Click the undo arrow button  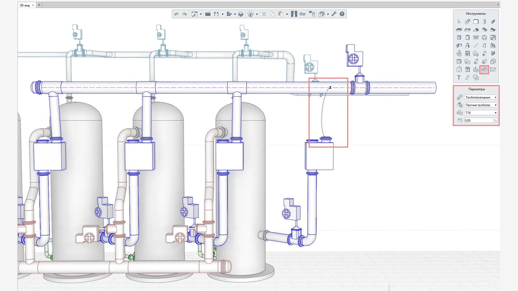176,14
